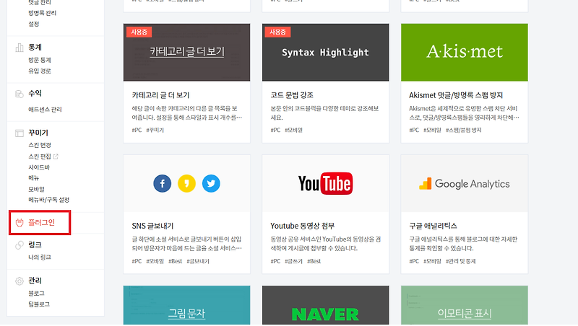The image size is (578, 326).
Task: Click the Twitter share icon
Action: 211,183
